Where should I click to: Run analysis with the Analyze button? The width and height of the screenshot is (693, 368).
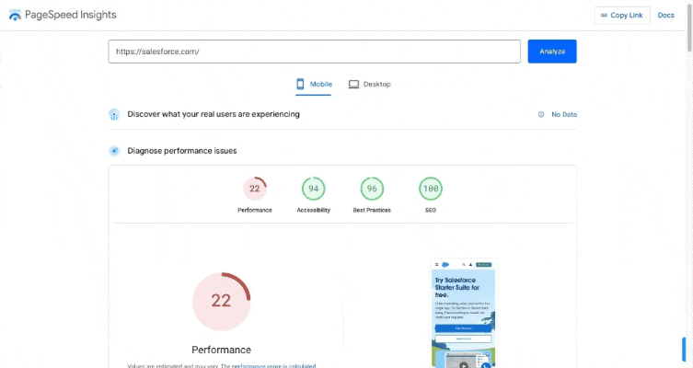[x=552, y=52]
